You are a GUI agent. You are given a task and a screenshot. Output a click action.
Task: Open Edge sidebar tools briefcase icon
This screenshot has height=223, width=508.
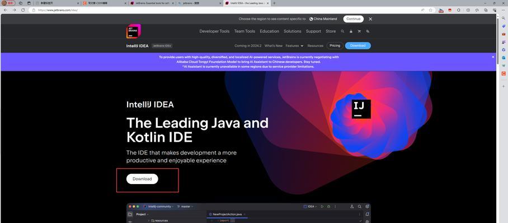pos(504,34)
